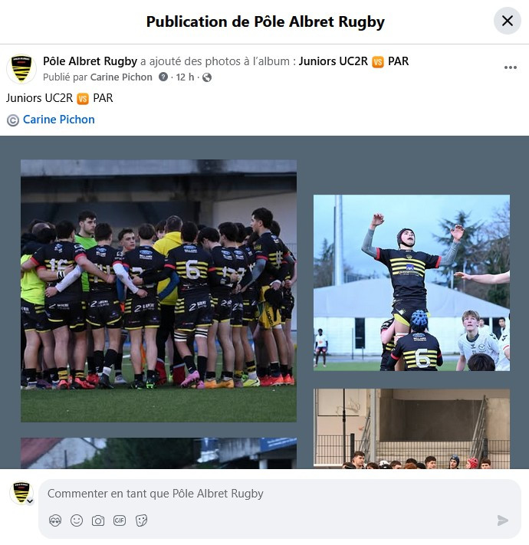Open the lineout jump photo

[412, 283]
